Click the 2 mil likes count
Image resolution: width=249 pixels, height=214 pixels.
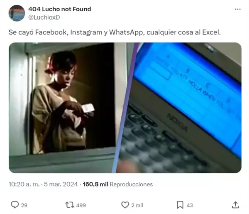coord(137,205)
